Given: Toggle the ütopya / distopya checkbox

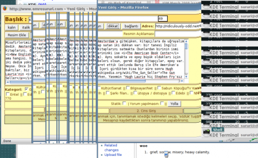Looking at the screenshot, I should 135,93.
